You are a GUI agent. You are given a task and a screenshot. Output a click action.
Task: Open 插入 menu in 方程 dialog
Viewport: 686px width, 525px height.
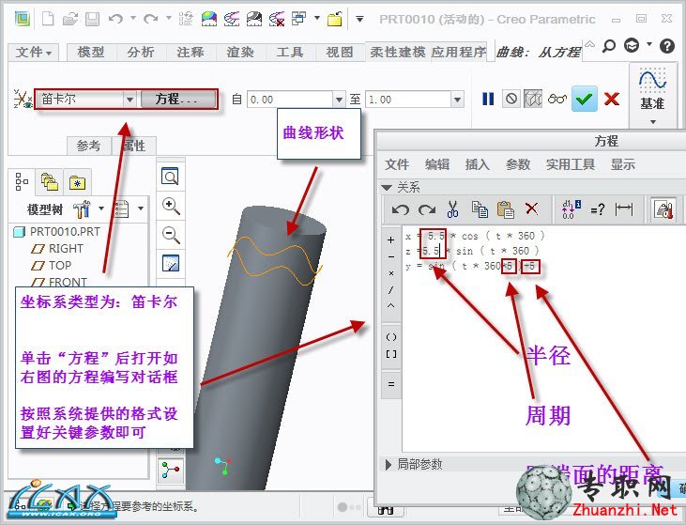pos(478,164)
